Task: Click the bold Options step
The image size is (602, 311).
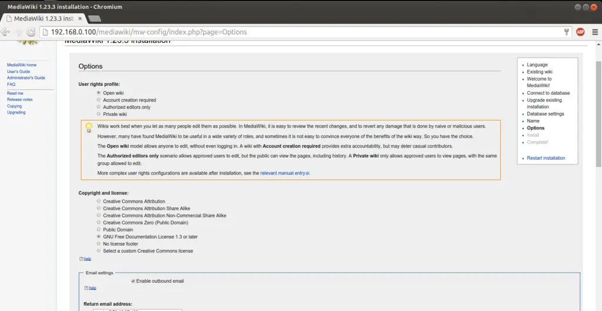Action: point(536,128)
